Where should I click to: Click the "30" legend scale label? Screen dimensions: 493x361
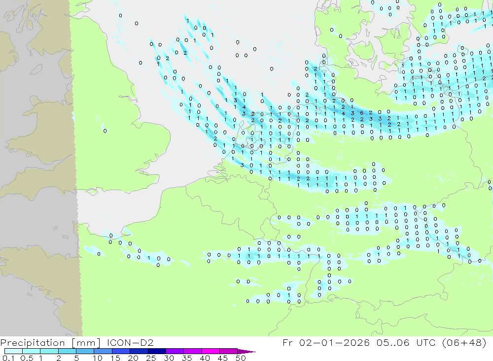(169, 358)
